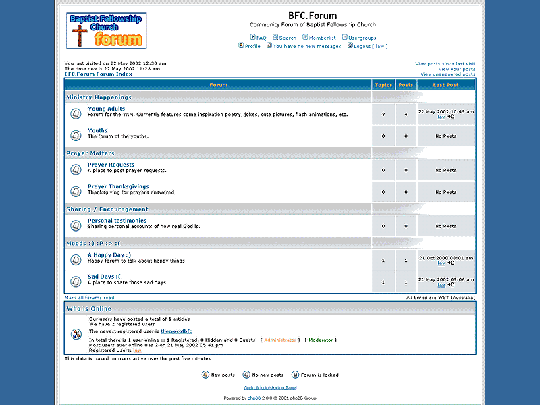This screenshot has width=540, height=405.
Task: Click the Memberlist icon
Action: [305, 38]
